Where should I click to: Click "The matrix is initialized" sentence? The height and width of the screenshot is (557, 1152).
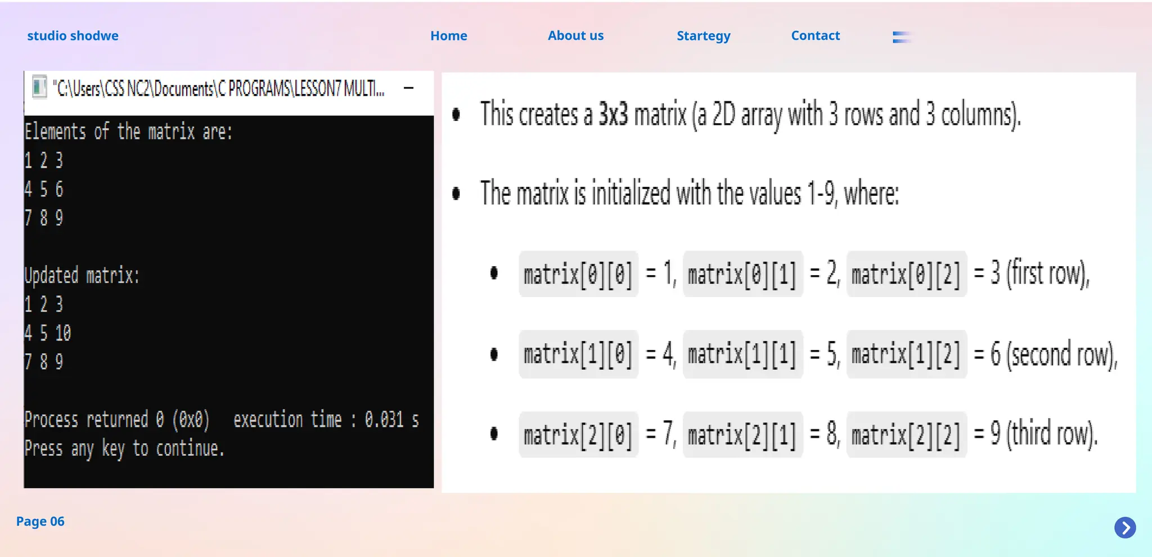pyautogui.click(x=690, y=193)
